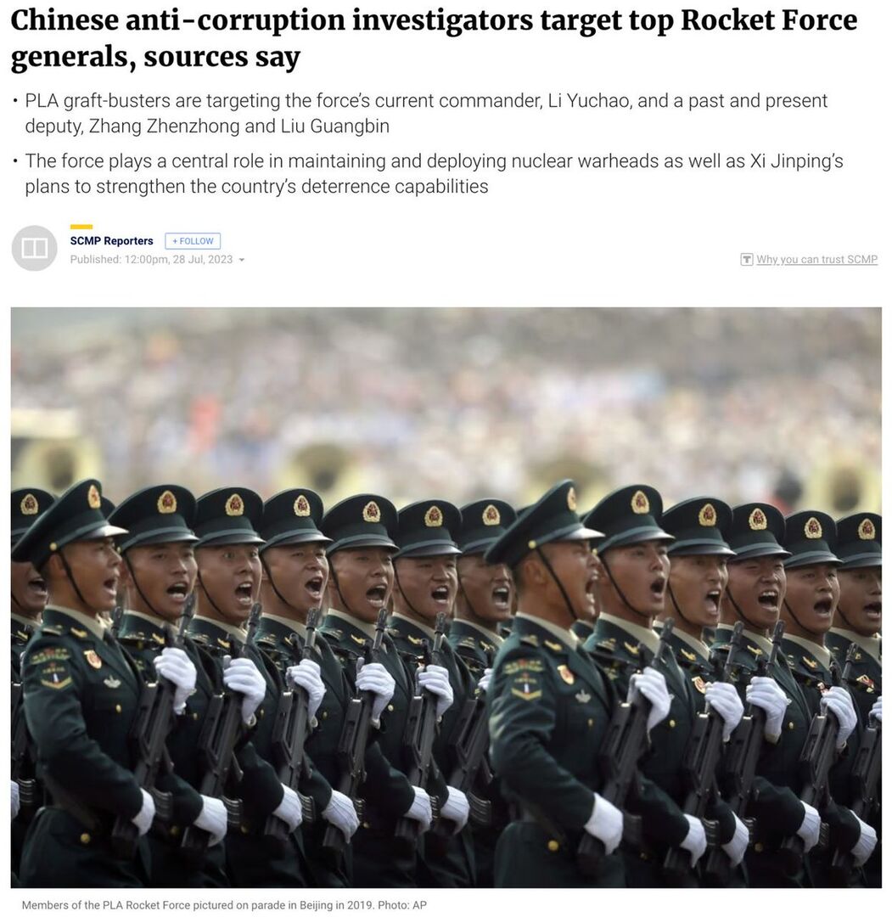
Task: Click the yellow accent bar above author name
Action: pyautogui.click(x=81, y=227)
